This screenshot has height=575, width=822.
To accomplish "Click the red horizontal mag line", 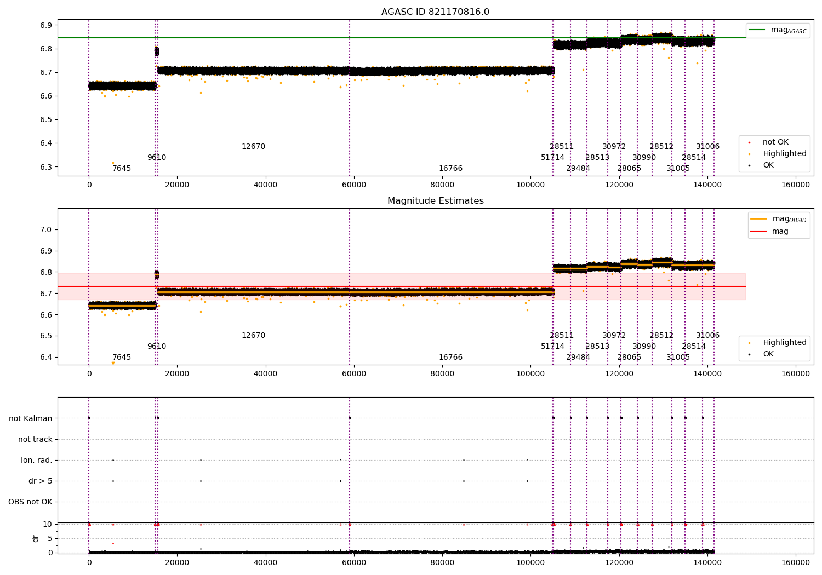I will pyautogui.click(x=401, y=286).
